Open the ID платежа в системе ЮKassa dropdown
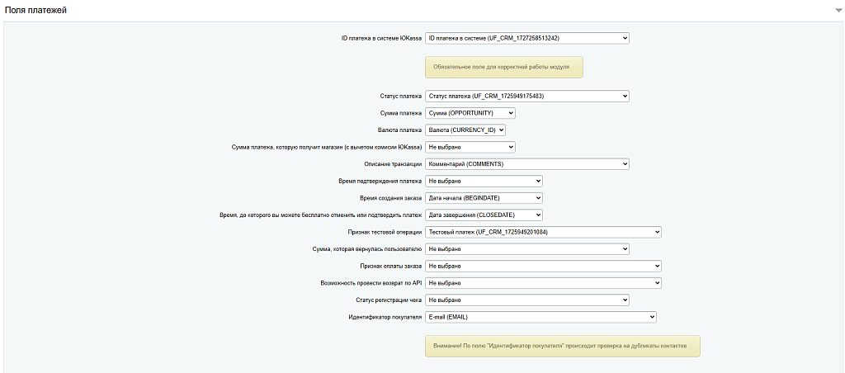The image size is (845, 373). 526,38
